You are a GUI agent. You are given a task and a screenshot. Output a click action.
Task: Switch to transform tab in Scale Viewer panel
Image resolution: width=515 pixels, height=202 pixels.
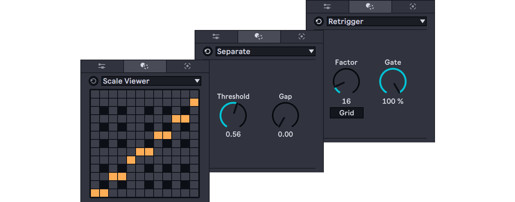[x=145, y=66]
